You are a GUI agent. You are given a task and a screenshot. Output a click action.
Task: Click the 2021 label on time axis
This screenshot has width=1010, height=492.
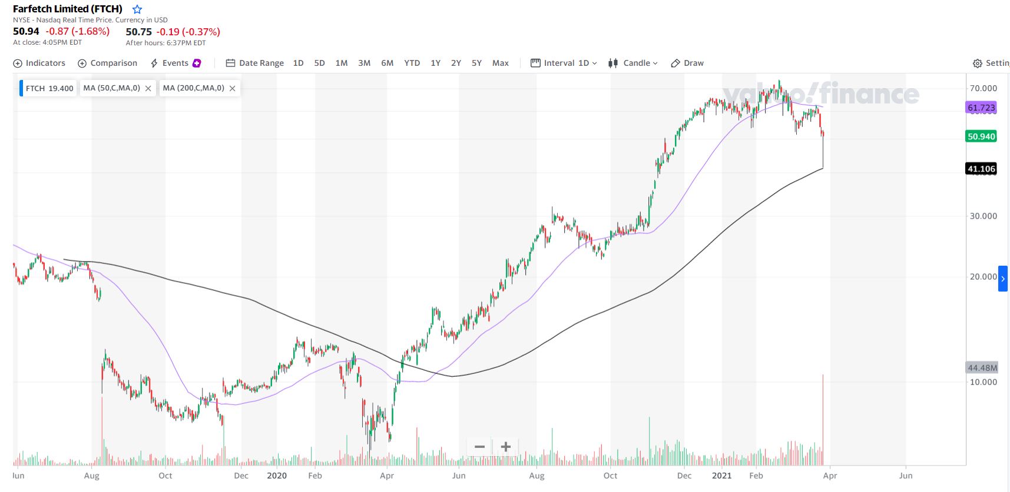point(721,476)
